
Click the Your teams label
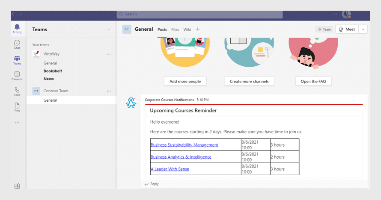point(41,45)
